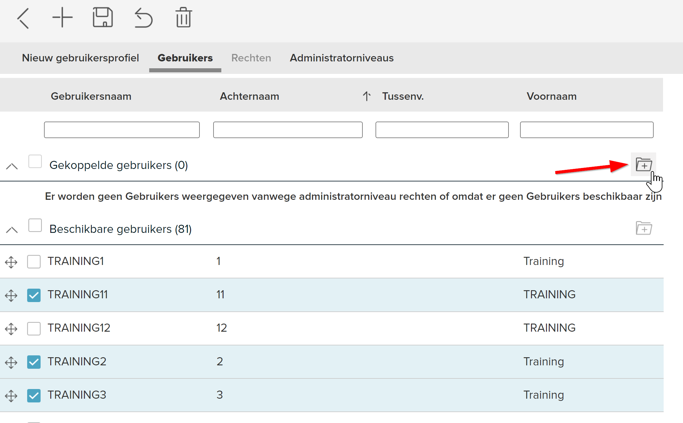Tick the TRAINING1 user checkbox
The image size is (683, 423).
pos(34,262)
